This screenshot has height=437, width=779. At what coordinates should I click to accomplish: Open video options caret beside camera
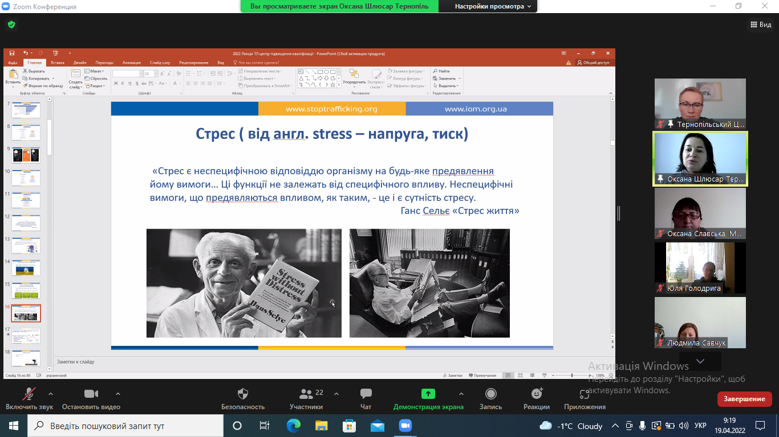point(118,394)
